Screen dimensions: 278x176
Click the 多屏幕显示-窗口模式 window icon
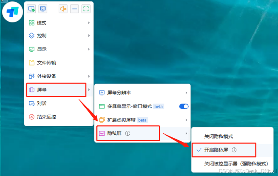click(x=102, y=107)
